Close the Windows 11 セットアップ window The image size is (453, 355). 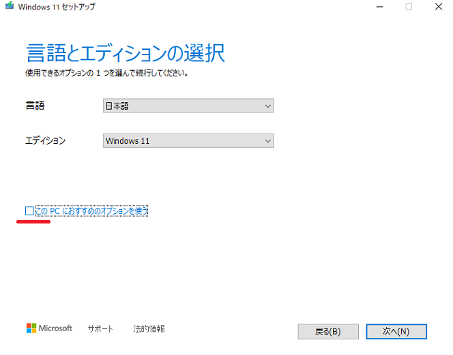tap(439, 6)
